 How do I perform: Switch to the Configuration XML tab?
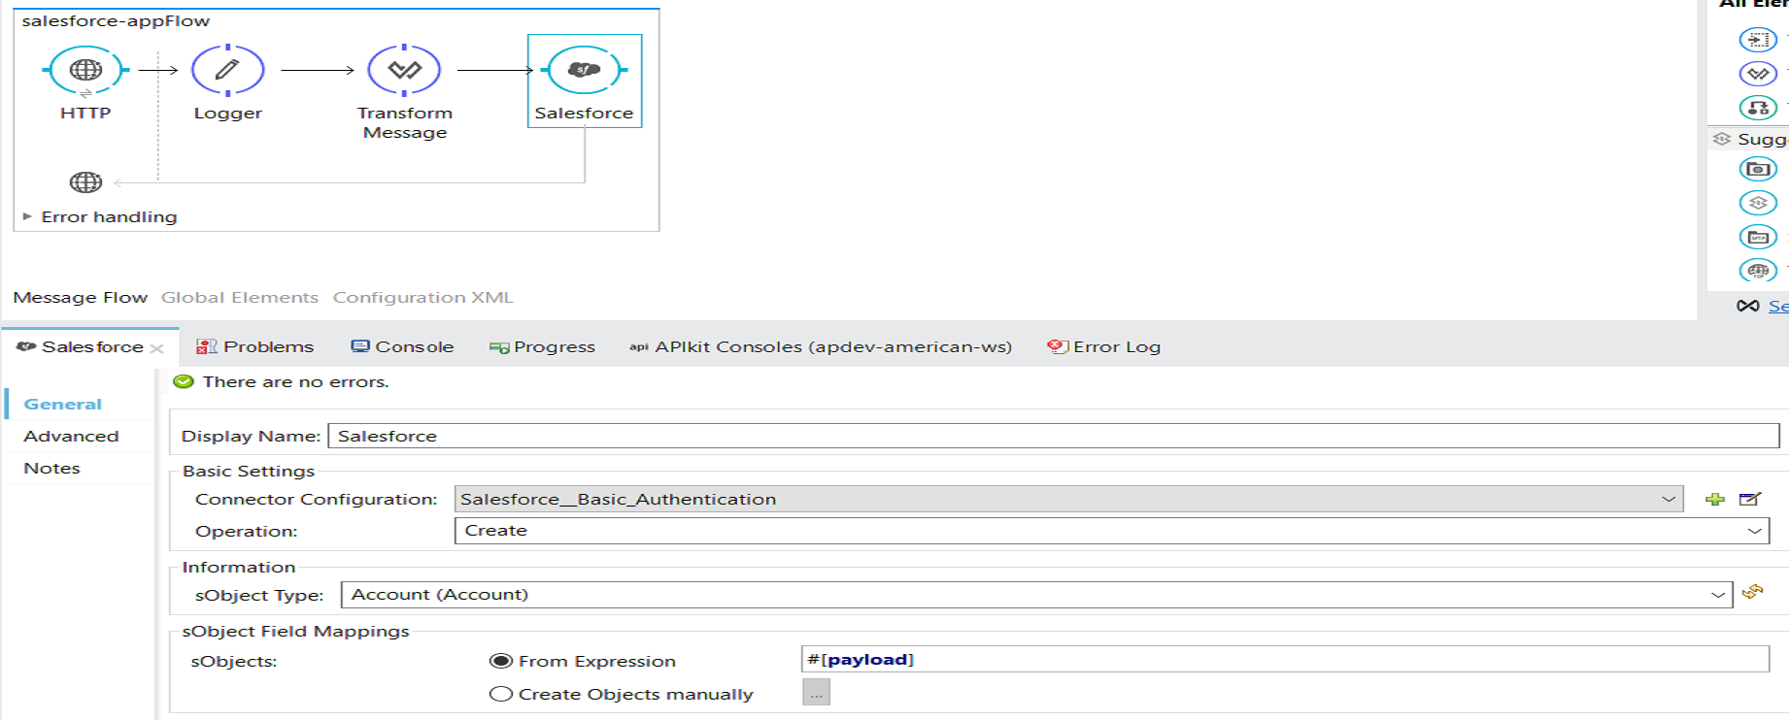click(423, 297)
